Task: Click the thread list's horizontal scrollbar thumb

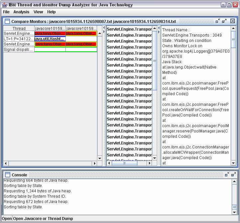Action: pyautogui.click(x=124, y=163)
